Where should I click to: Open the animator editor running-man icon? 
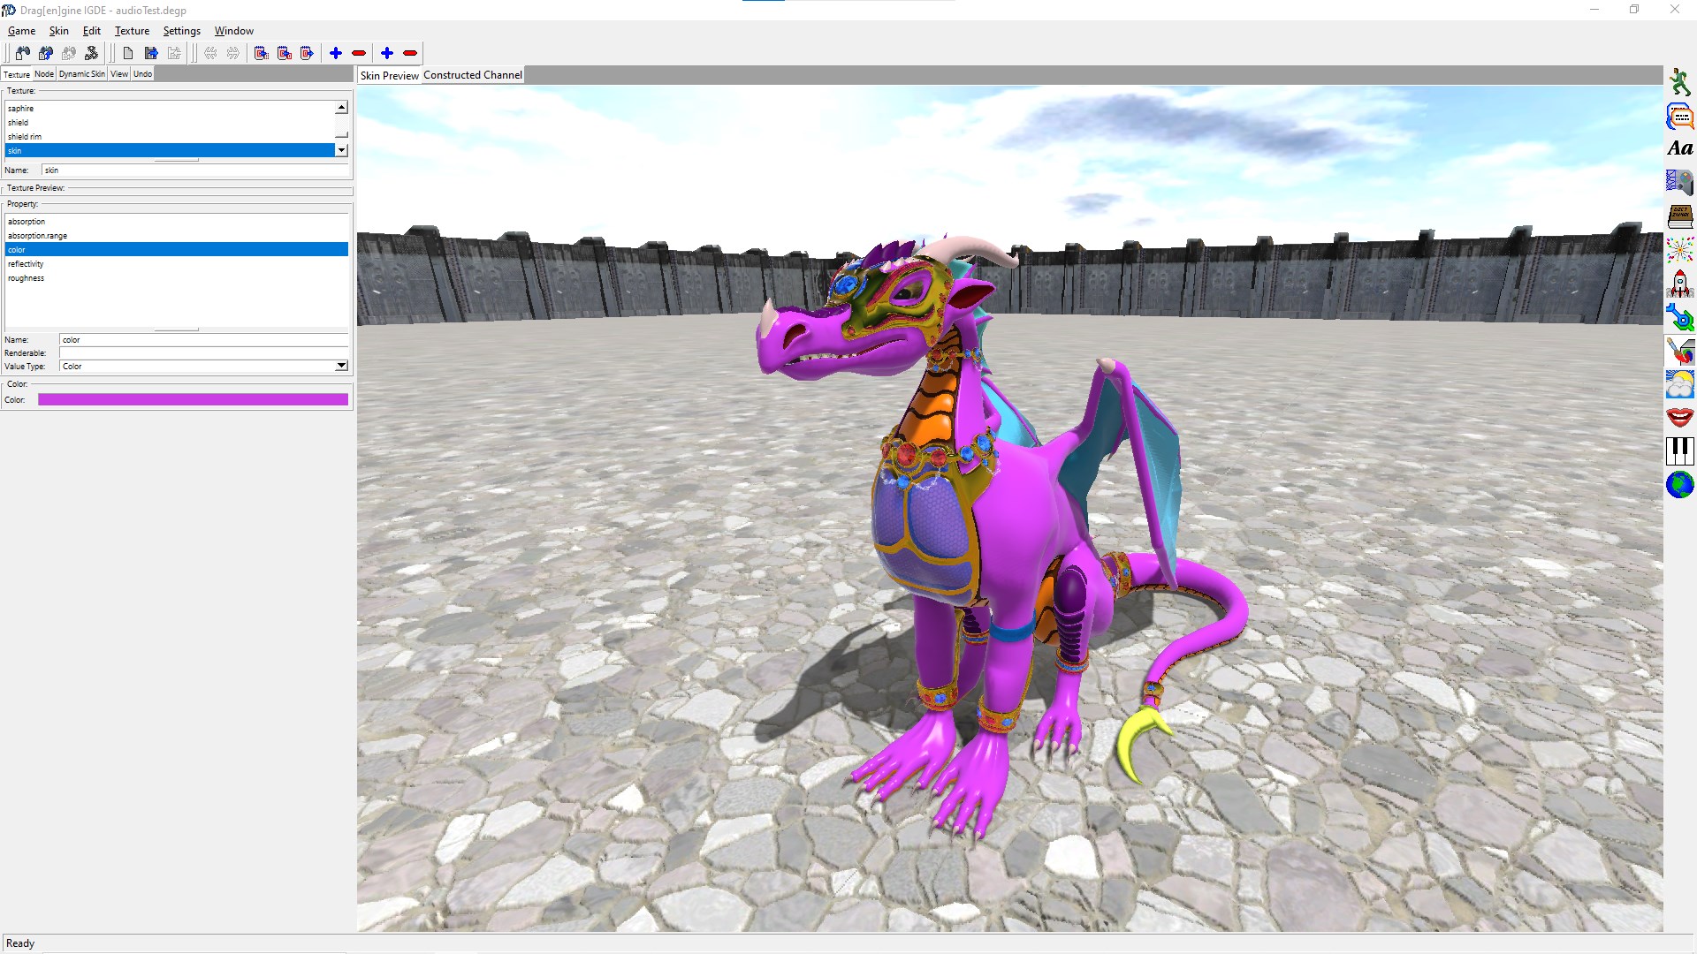click(x=1679, y=82)
